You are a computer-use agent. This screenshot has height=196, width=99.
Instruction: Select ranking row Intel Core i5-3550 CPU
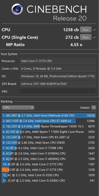(x=49, y=175)
